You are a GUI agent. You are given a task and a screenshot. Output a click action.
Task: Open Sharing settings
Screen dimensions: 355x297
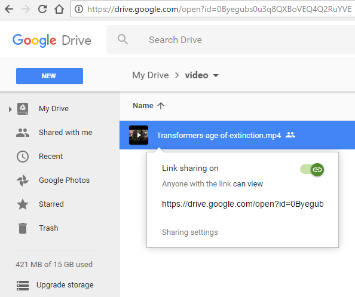click(189, 232)
